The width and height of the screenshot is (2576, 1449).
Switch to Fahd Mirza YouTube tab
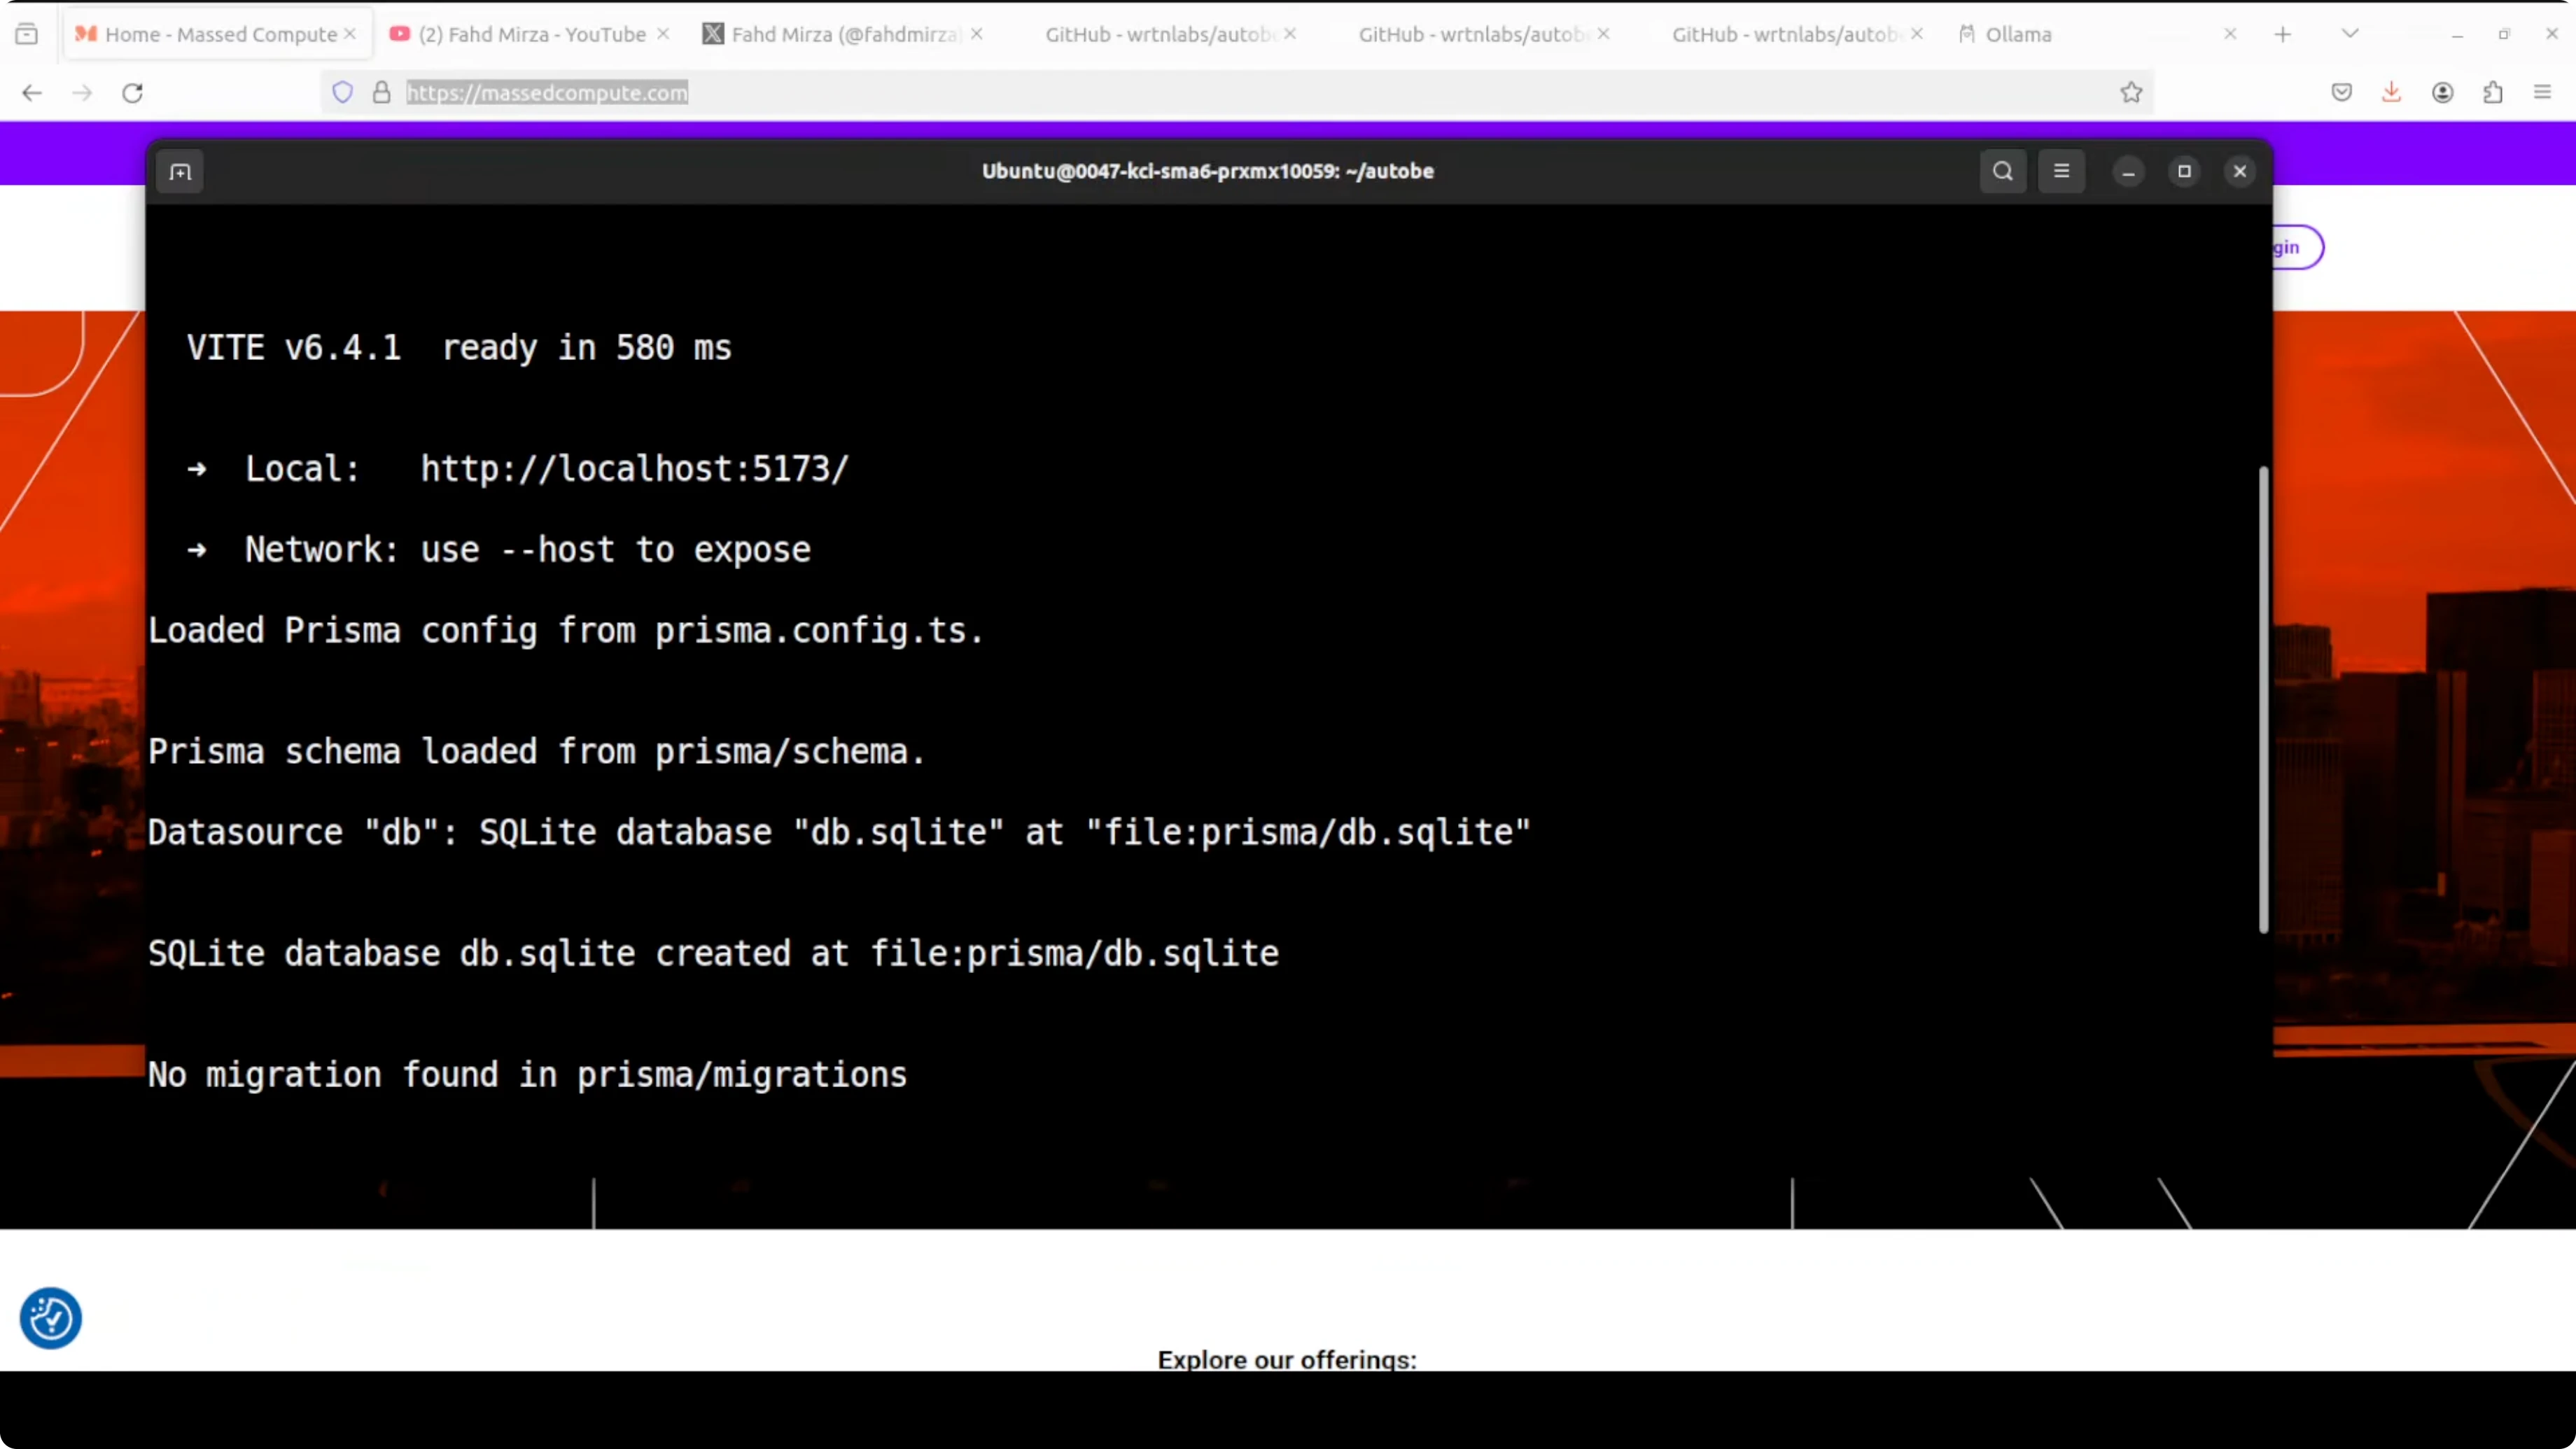[531, 34]
